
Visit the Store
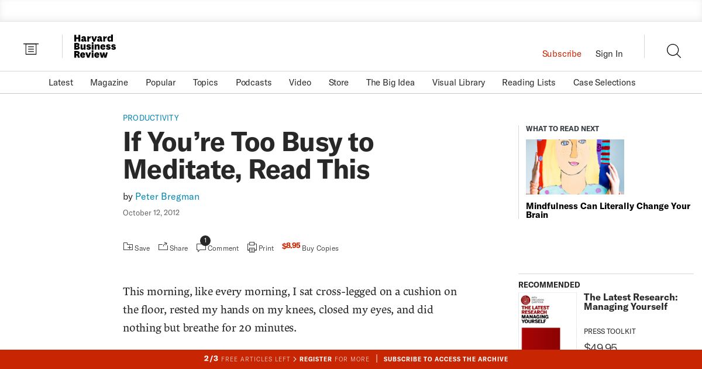(x=339, y=83)
